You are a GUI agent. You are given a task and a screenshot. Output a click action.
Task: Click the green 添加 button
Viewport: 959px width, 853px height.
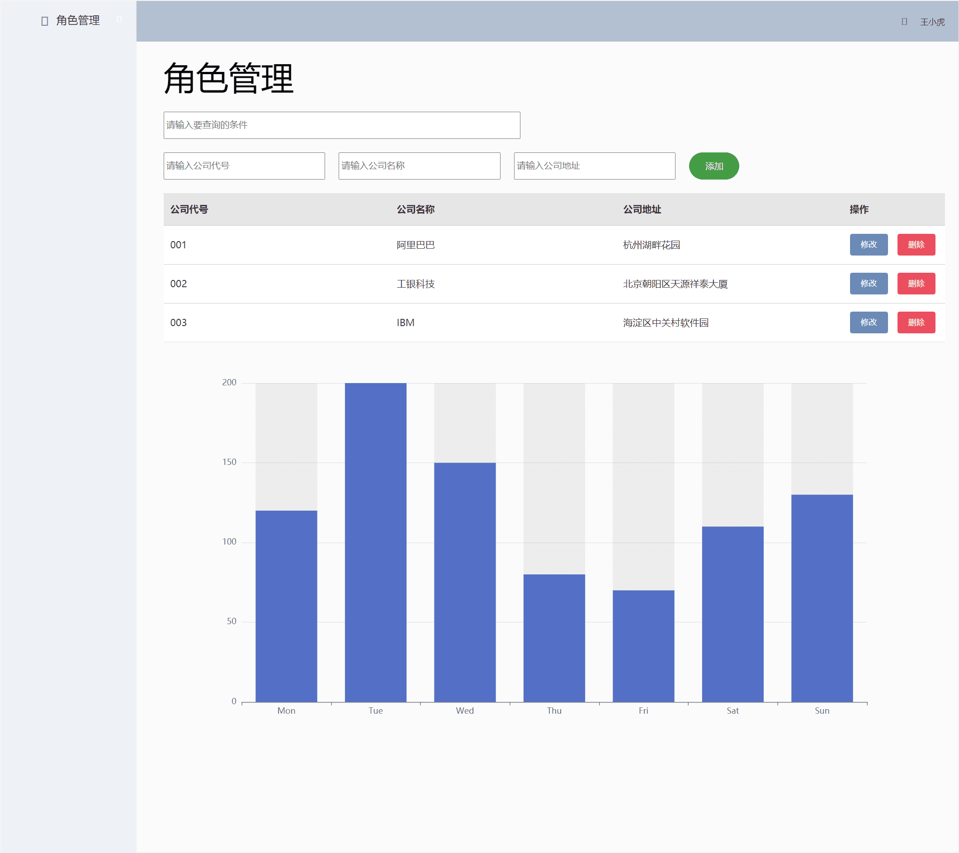(x=713, y=166)
